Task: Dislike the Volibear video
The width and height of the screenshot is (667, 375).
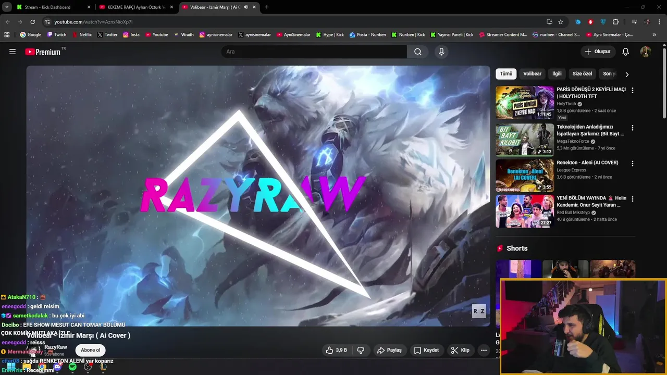Action: point(361,350)
